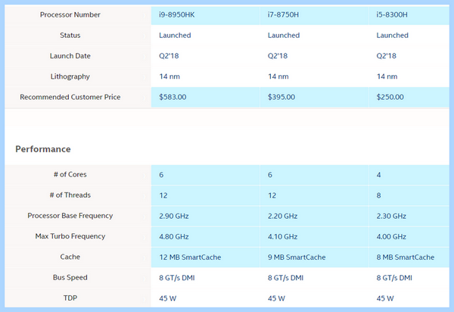Click 45 W TDP for i7-8750H
454x312 pixels.
[276, 298]
